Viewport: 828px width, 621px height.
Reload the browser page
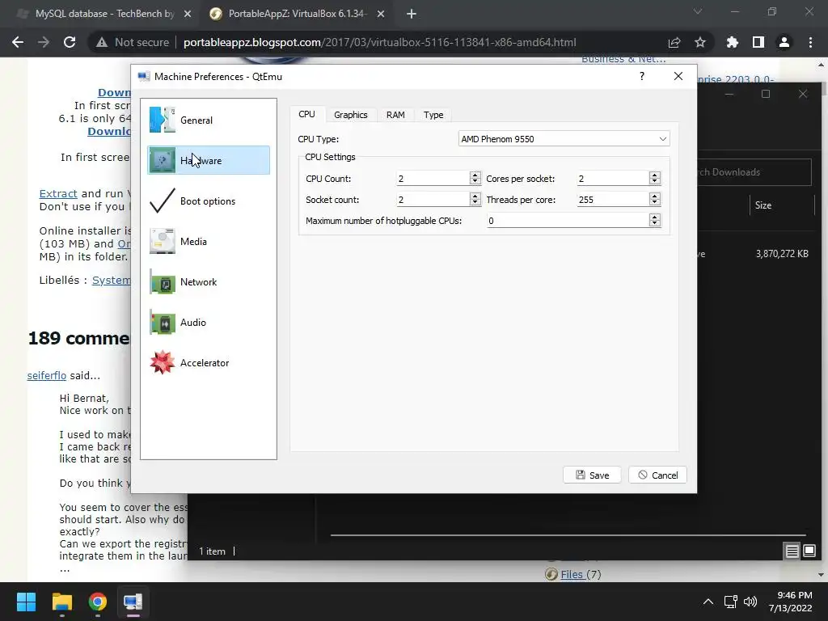pyautogui.click(x=70, y=42)
